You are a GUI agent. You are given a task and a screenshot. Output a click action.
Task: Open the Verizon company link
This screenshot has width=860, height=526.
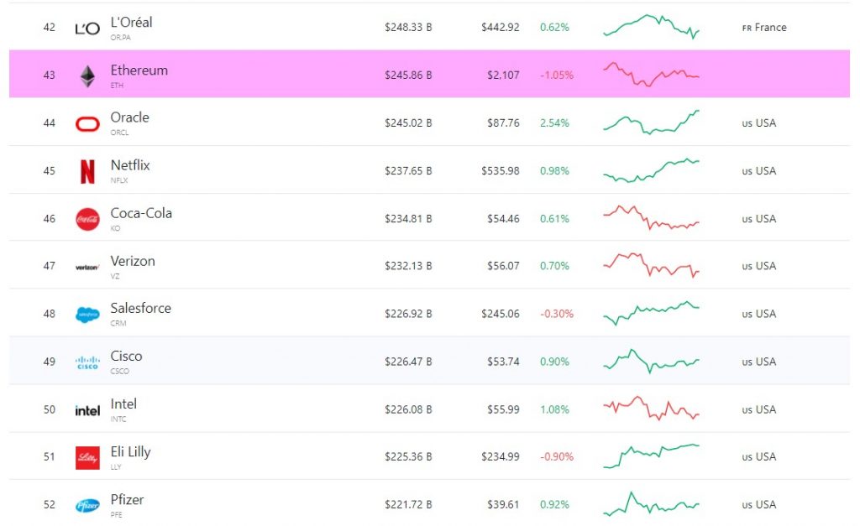click(x=133, y=261)
